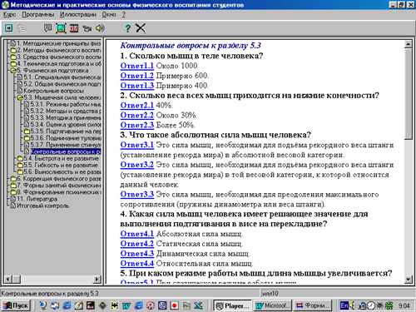Screen dimensions: 416x312
Task: Click the tree panel scroll right arrow
Action: pos(97,279)
